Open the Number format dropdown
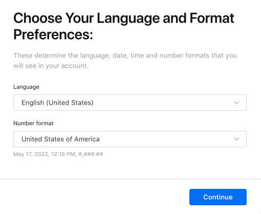This screenshot has width=261, height=214. (x=130, y=139)
